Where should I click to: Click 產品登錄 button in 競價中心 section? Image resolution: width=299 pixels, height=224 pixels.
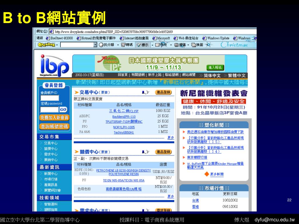click(164, 152)
